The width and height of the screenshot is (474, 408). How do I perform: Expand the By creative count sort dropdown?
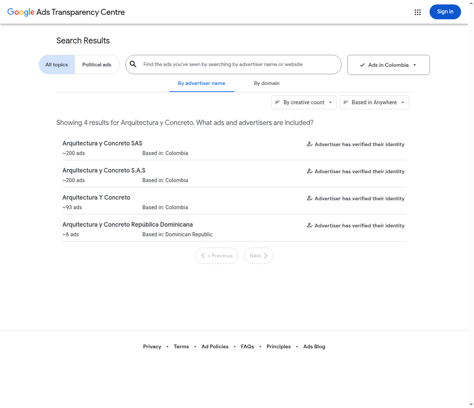[304, 102]
